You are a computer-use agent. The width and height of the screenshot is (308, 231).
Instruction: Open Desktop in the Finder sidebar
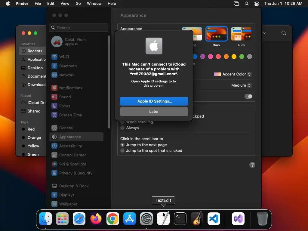point(32,68)
